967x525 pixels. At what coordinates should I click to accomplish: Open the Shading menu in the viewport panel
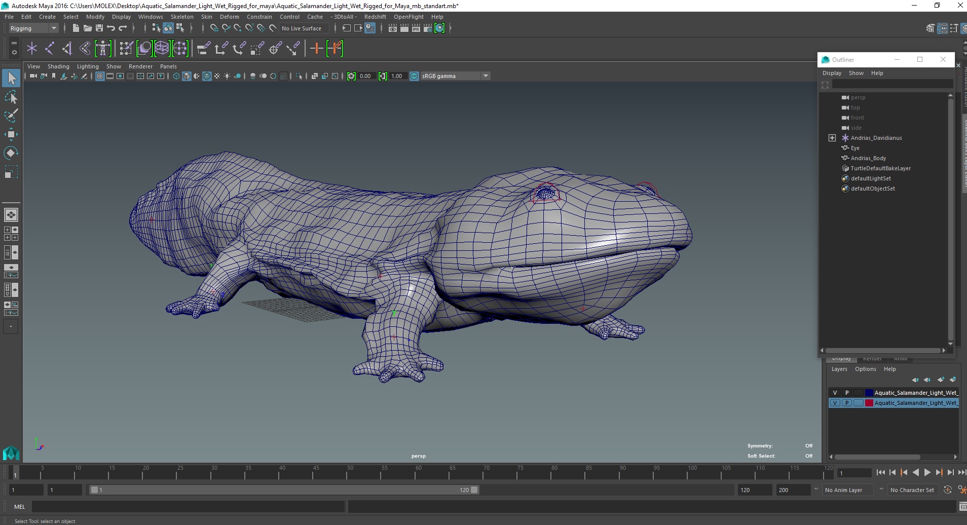pyautogui.click(x=58, y=66)
